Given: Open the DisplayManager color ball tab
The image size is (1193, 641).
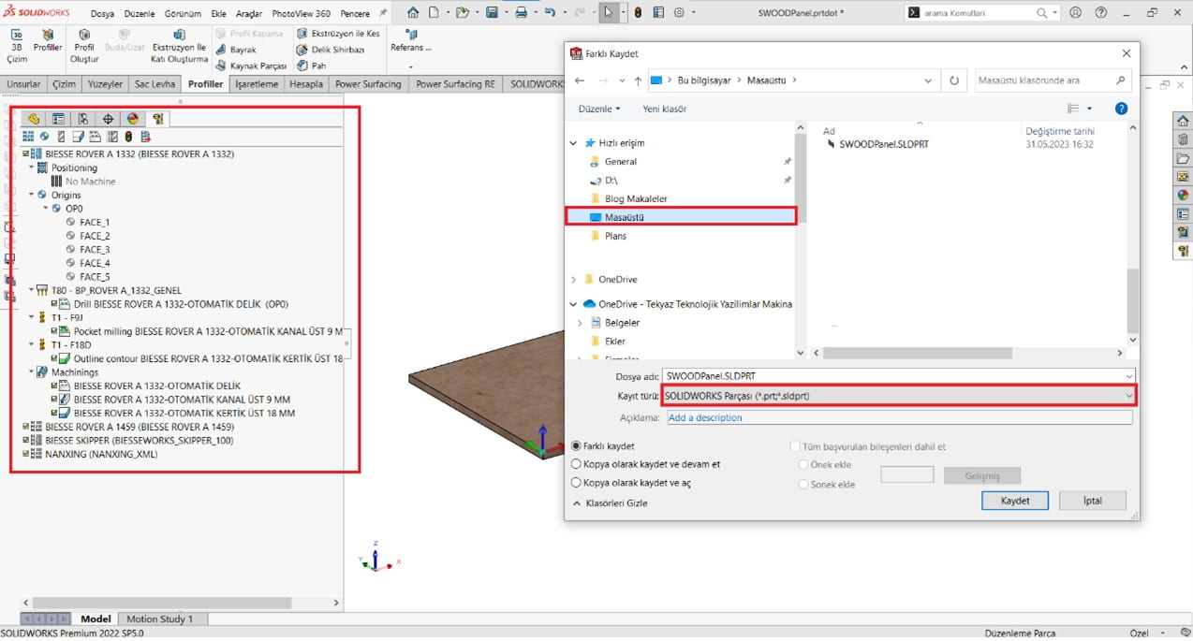Looking at the screenshot, I should click(x=133, y=119).
